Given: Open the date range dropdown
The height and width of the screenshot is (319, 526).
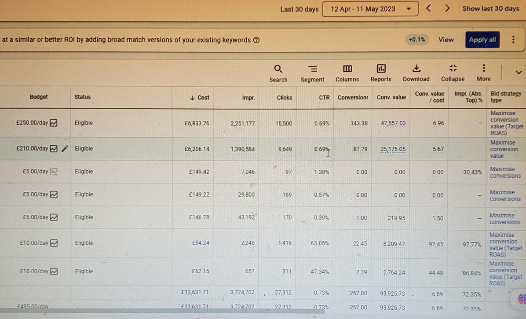Looking at the screenshot, I should 370,9.
